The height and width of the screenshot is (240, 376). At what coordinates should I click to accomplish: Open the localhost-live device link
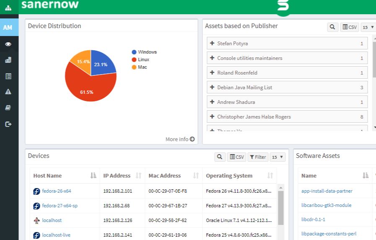(x=56, y=235)
